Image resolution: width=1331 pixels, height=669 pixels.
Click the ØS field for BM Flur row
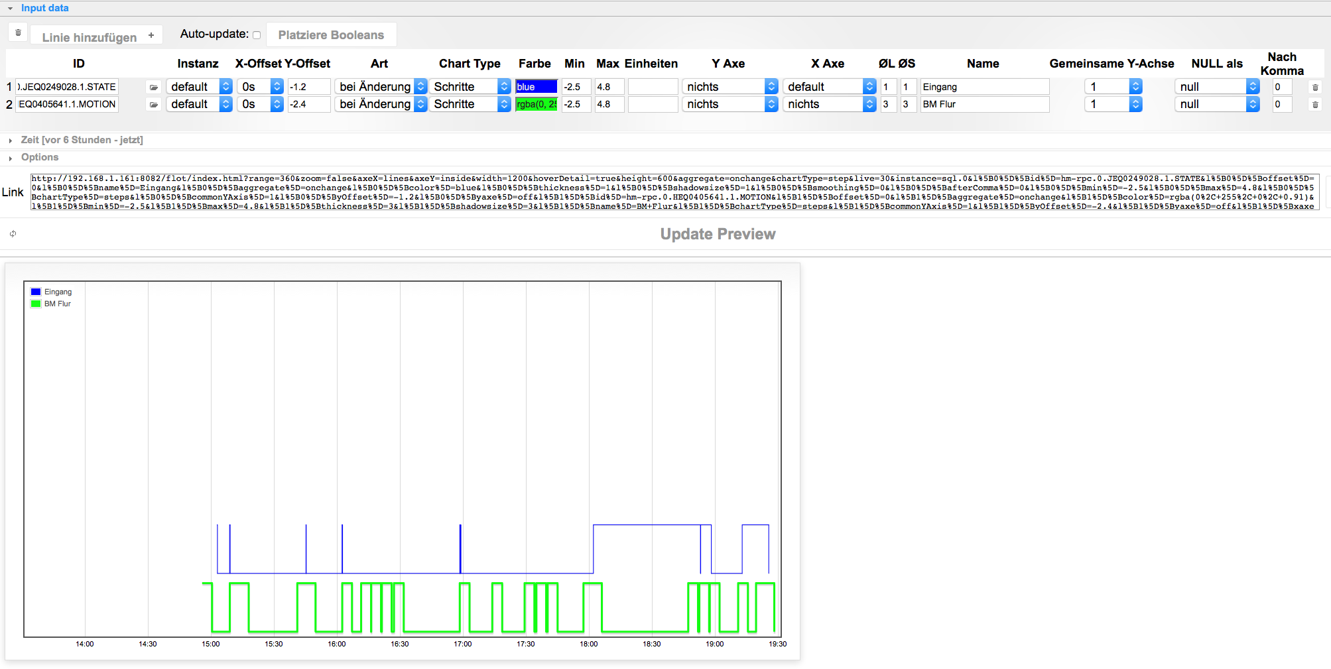click(909, 104)
